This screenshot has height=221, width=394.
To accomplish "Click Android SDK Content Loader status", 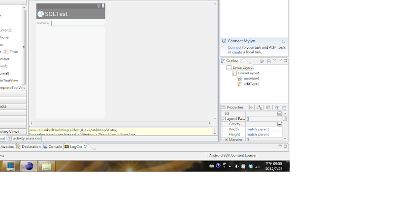I will click(233, 156).
